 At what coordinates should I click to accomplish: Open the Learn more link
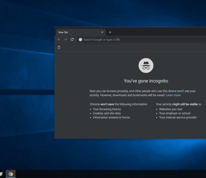[173, 95]
